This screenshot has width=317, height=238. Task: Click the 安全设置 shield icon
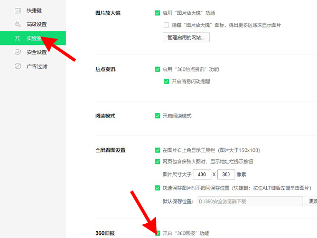click(x=17, y=52)
